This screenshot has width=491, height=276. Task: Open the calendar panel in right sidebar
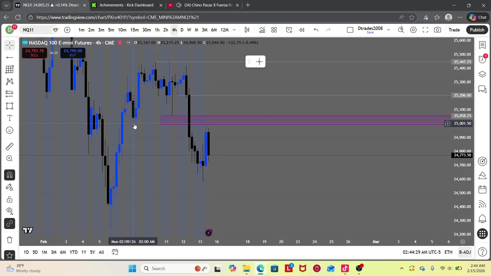click(483, 190)
